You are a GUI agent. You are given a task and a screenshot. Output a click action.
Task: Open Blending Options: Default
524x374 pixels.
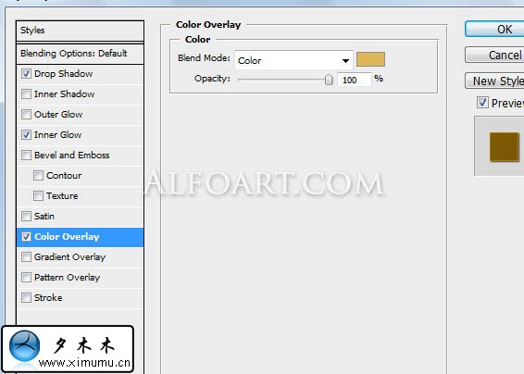(x=81, y=54)
